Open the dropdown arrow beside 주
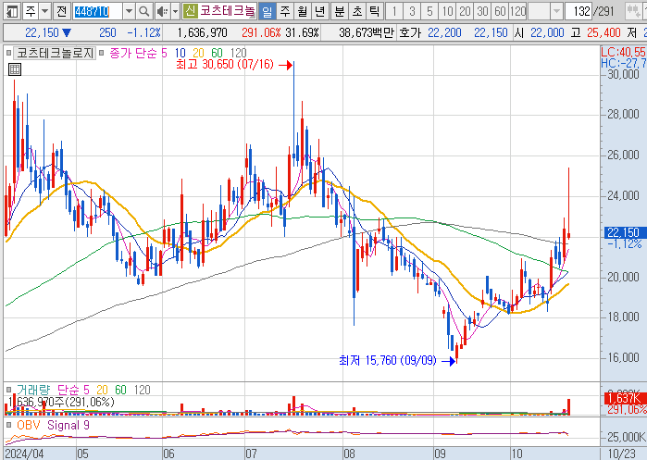The height and width of the screenshot is (460, 647). (x=45, y=11)
